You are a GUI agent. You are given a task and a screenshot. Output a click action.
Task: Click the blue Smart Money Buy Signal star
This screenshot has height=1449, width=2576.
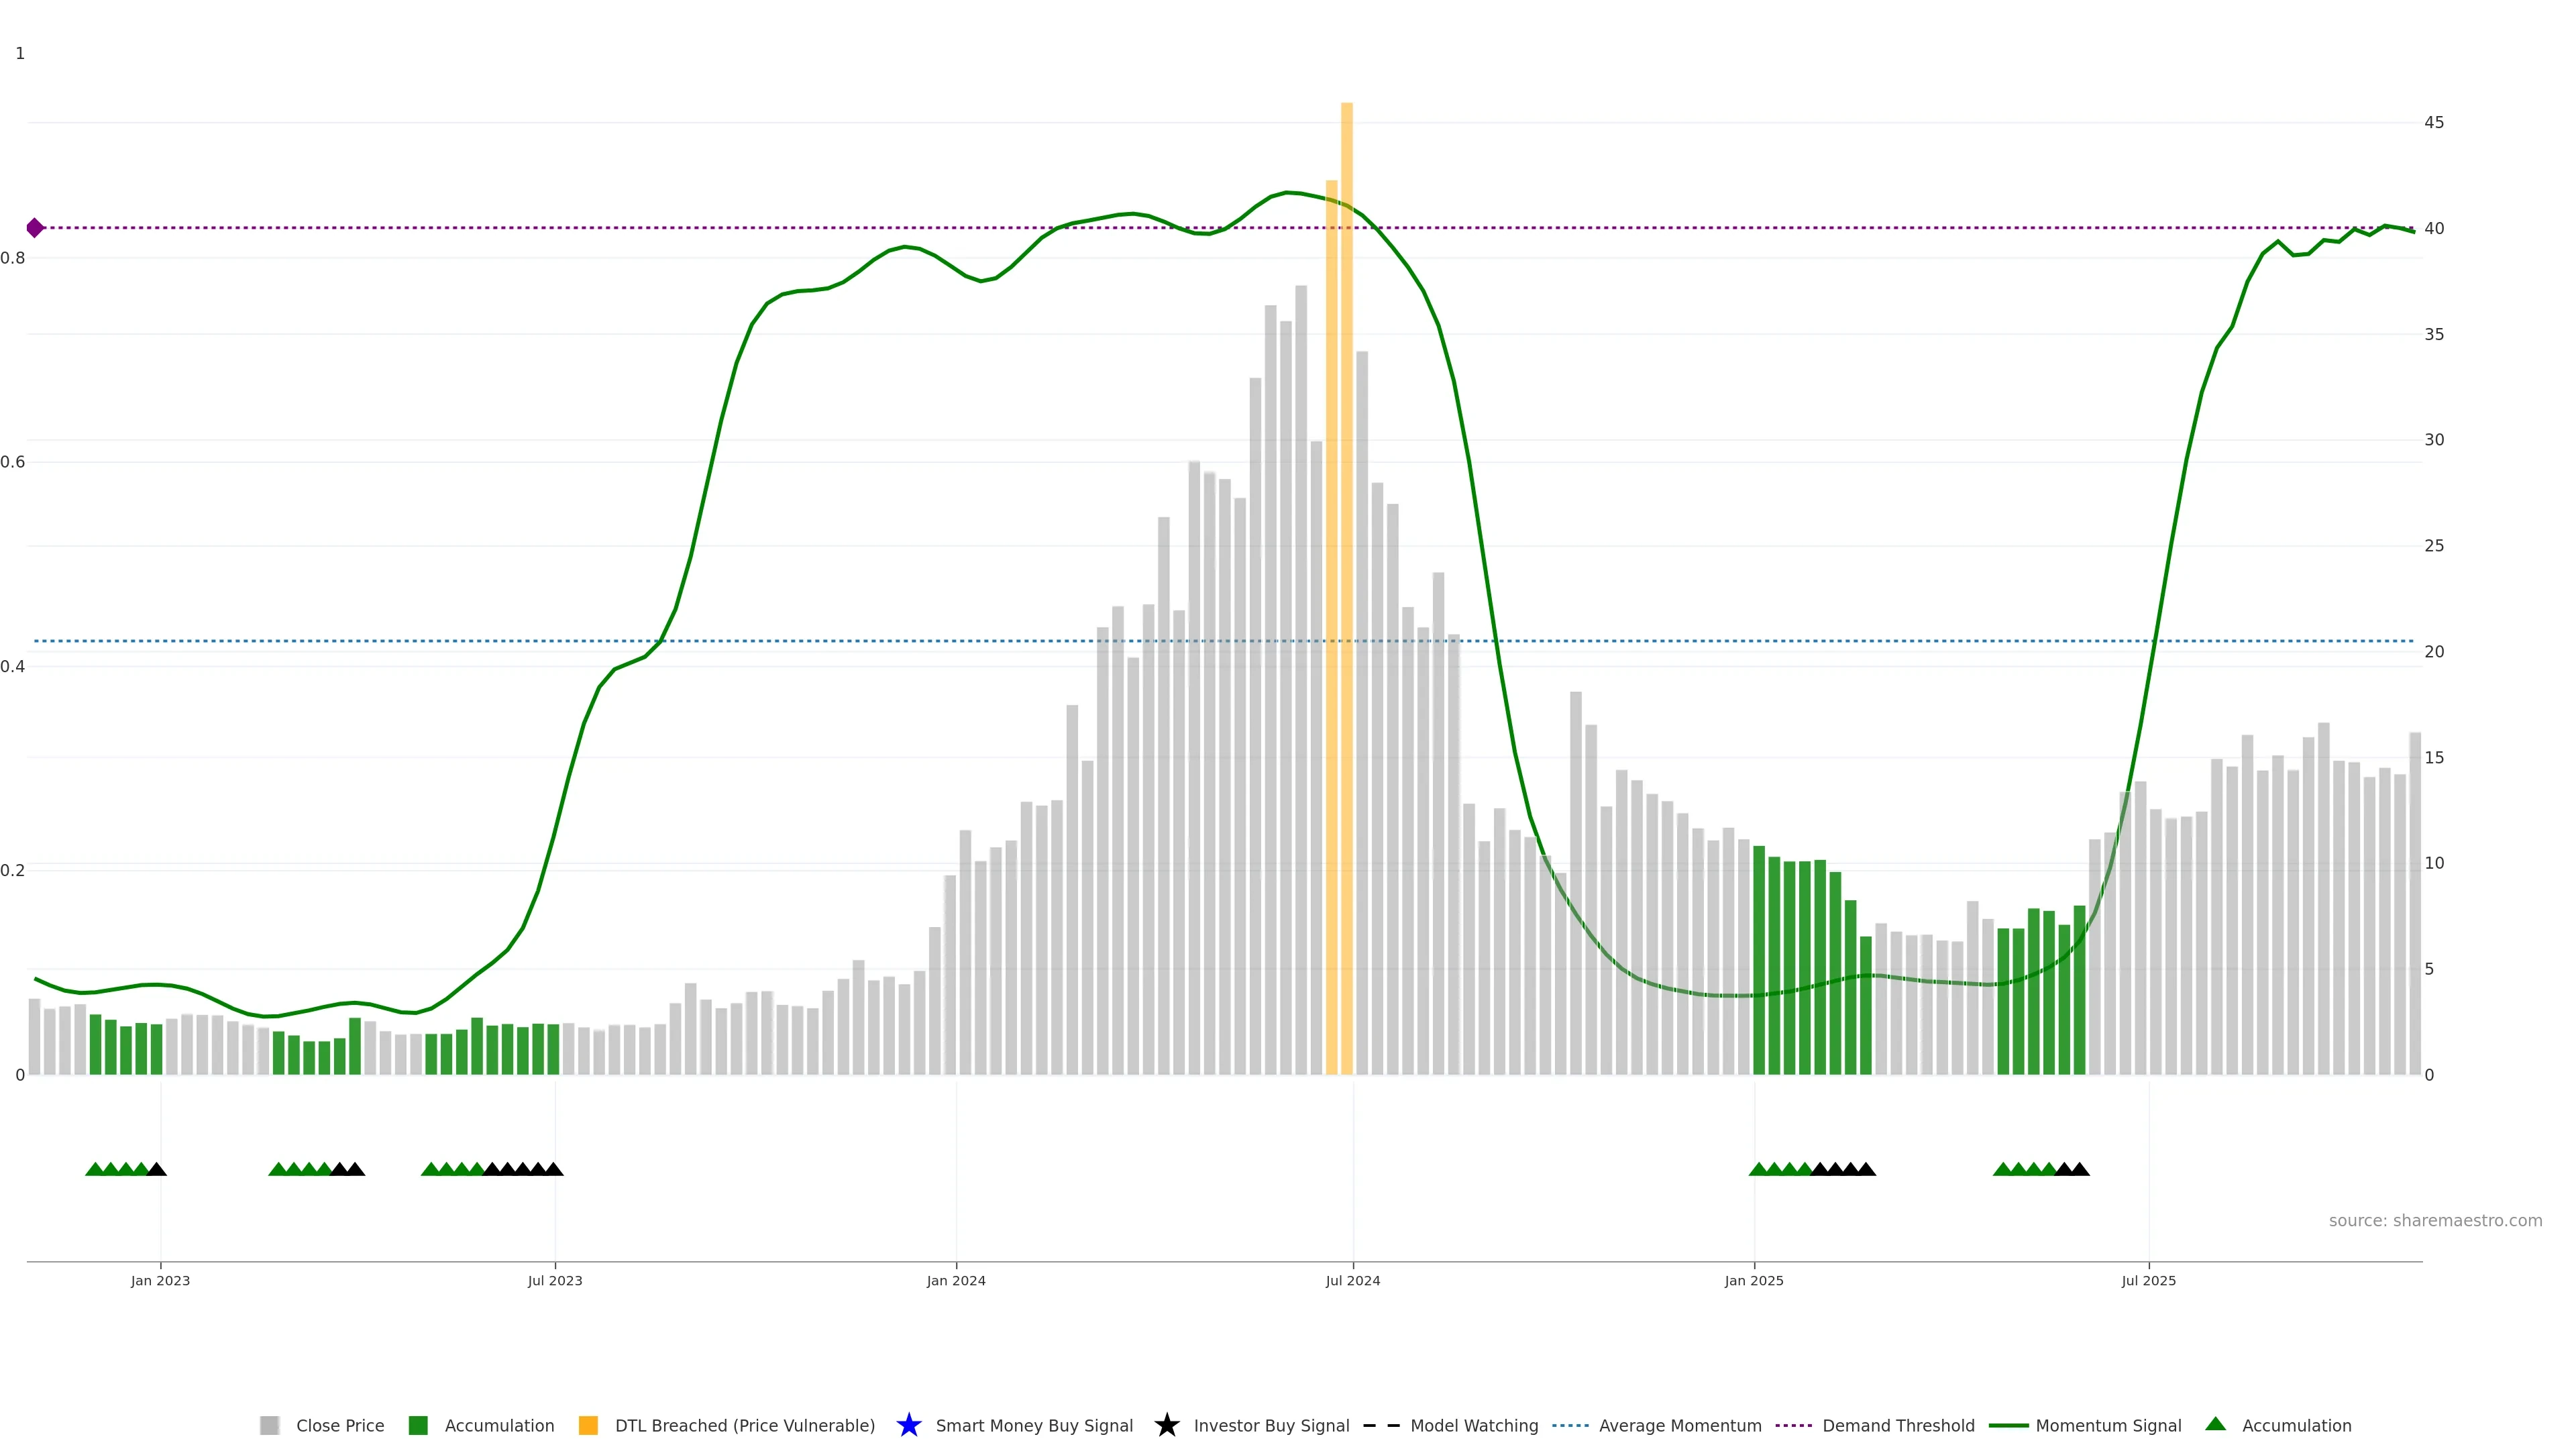908,1425
